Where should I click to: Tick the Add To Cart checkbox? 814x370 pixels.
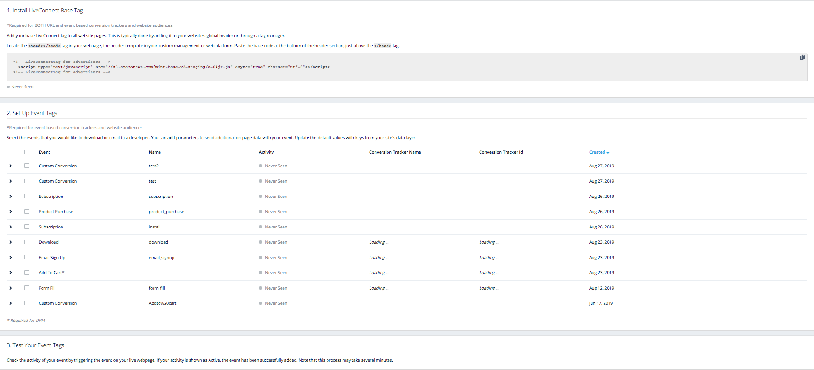(26, 272)
